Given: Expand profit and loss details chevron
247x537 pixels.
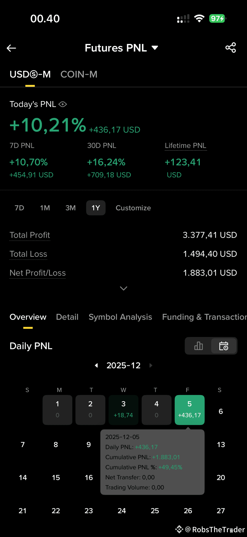Looking at the screenshot, I should (x=123, y=288).
